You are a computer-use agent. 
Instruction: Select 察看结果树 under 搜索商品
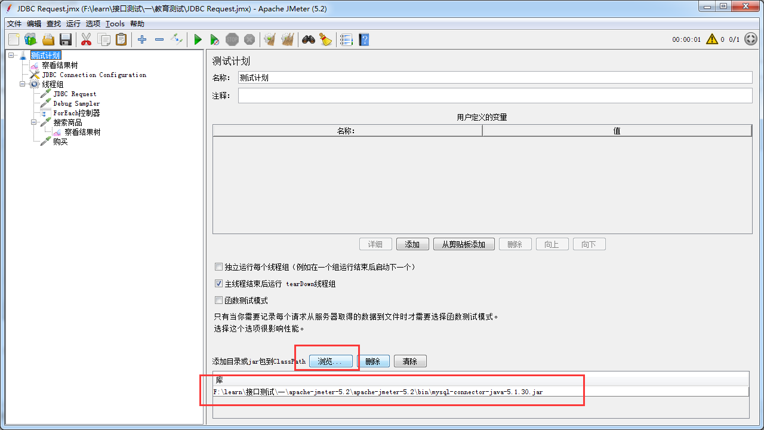[82, 132]
